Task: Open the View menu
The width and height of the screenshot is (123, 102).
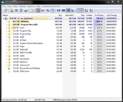Action: pyautogui.click(x=15, y=6)
